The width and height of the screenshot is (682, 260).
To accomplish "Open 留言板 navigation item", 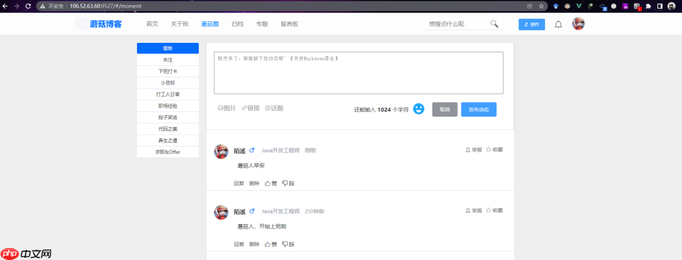I will click(x=290, y=24).
